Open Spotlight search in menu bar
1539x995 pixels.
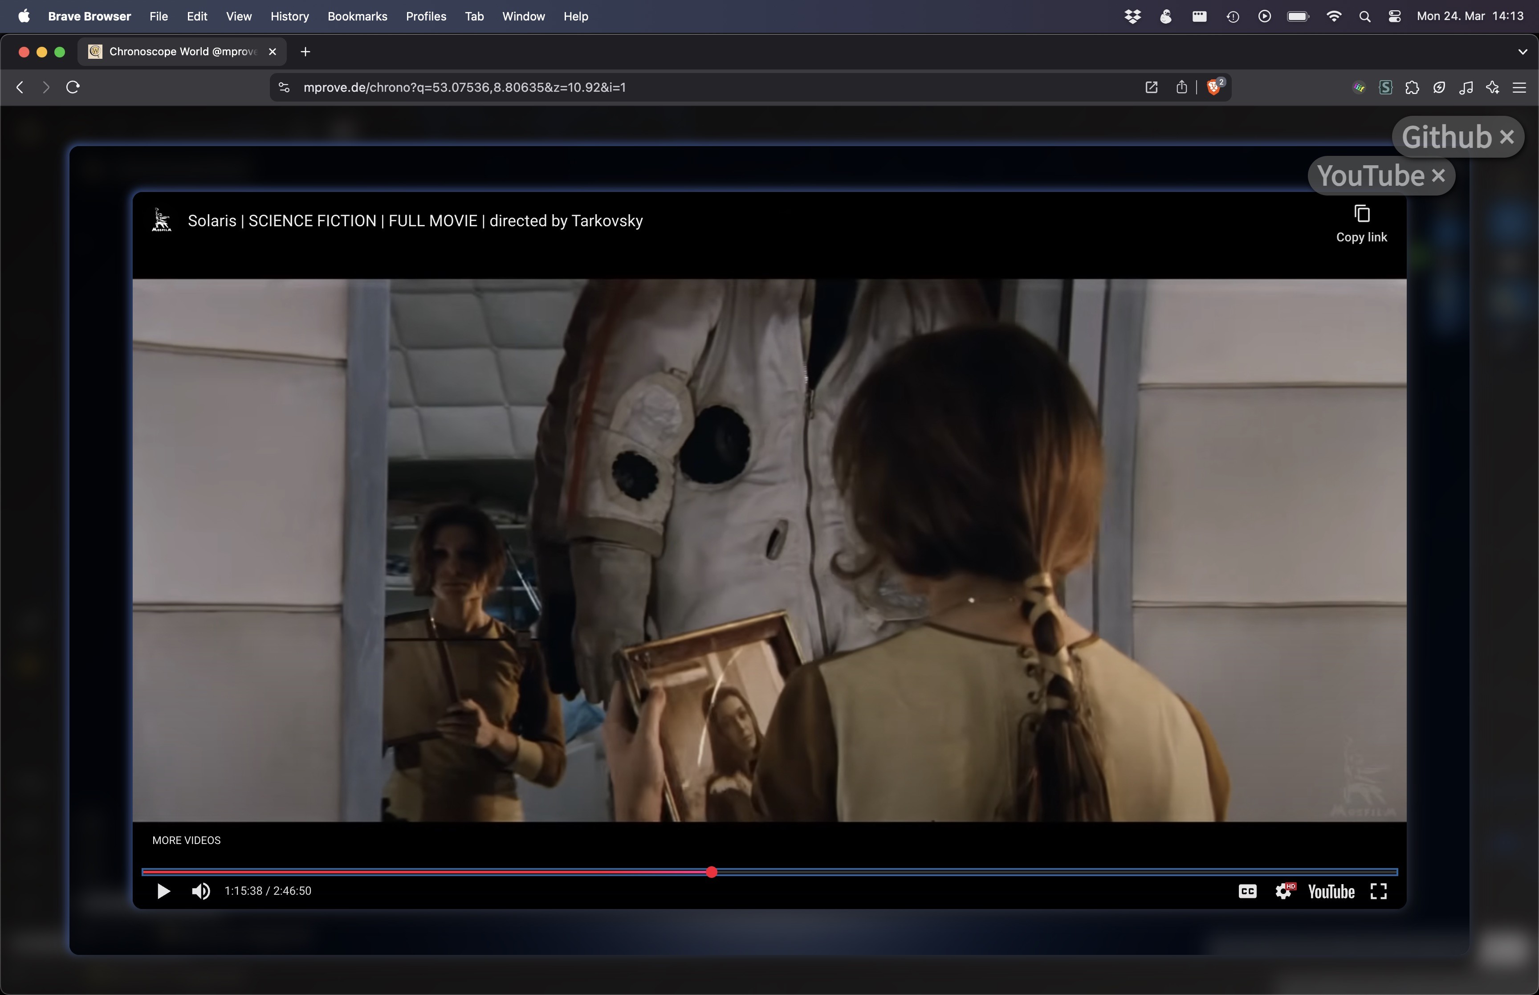(x=1364, y=16)
